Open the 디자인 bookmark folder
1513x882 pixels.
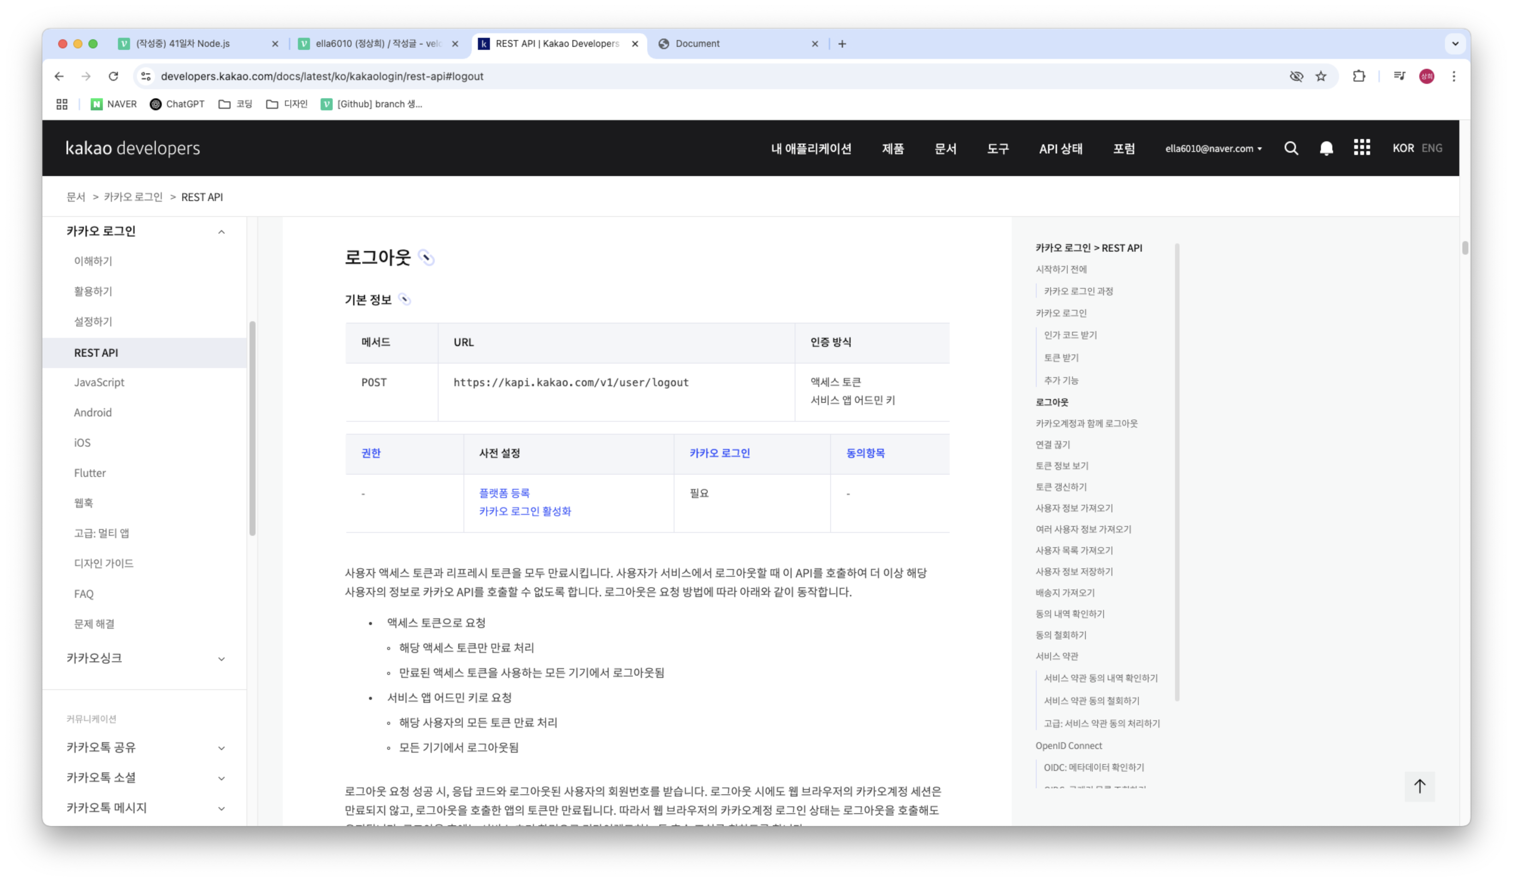tap(287, 104)
